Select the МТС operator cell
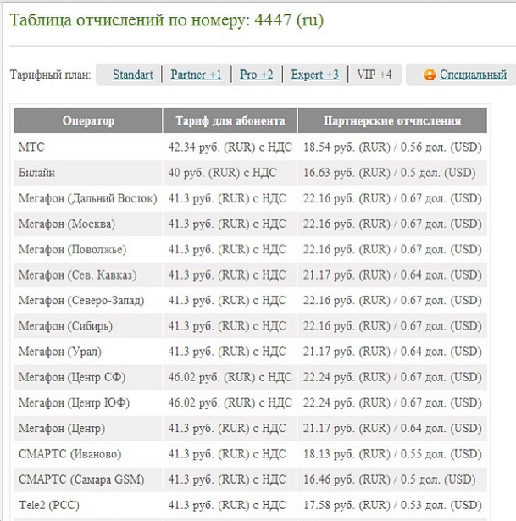The height and width of the screenshot is (521, 516). point(88,147)
